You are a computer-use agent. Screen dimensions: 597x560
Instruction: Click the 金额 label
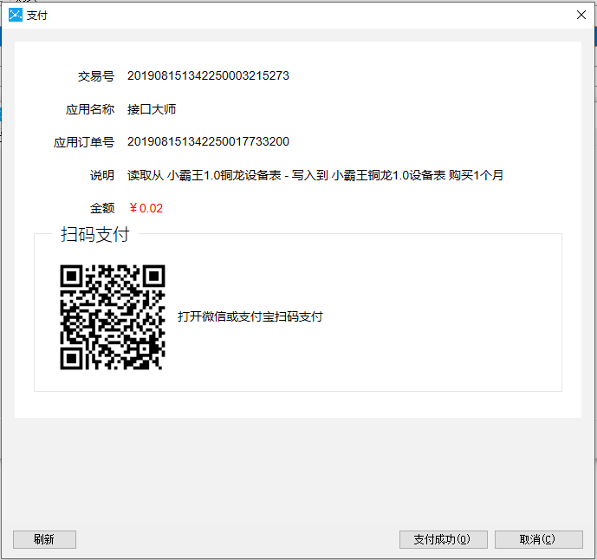point(102,208)
